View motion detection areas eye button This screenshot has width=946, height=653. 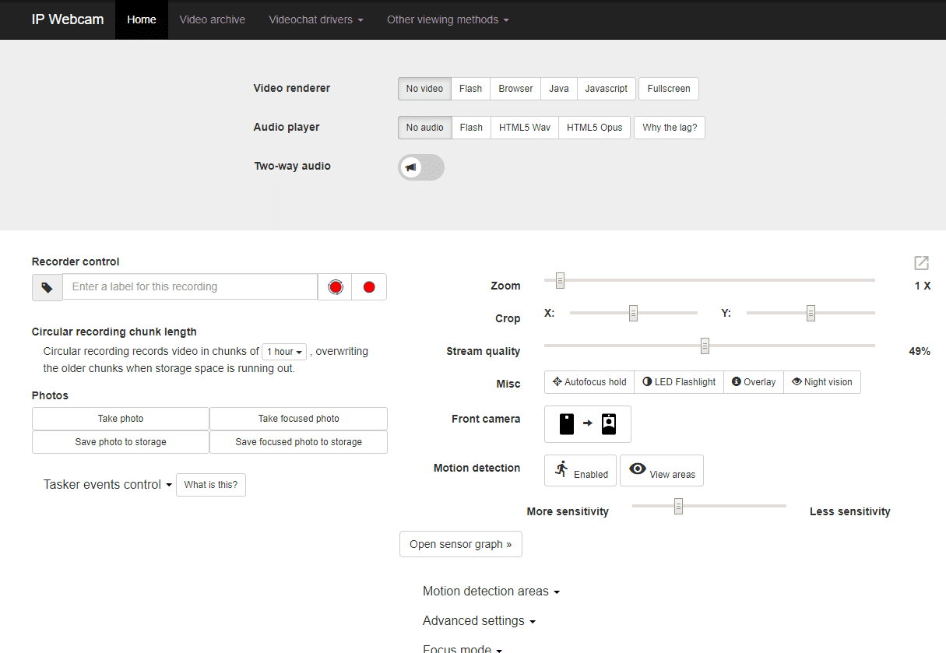pyautogui.click(x=661, y=471)
